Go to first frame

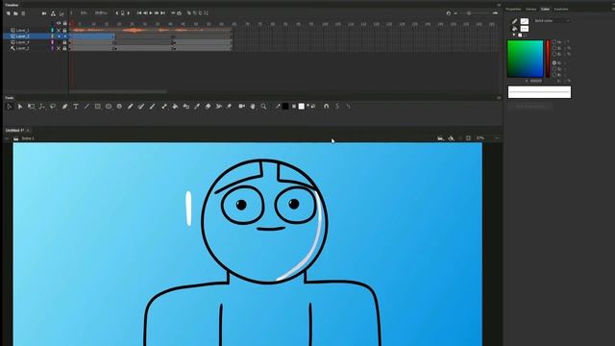[139, 12]
